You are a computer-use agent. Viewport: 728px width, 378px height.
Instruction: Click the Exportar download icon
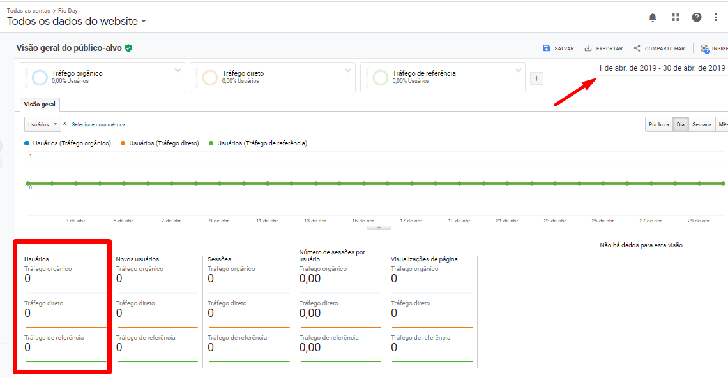588,48
